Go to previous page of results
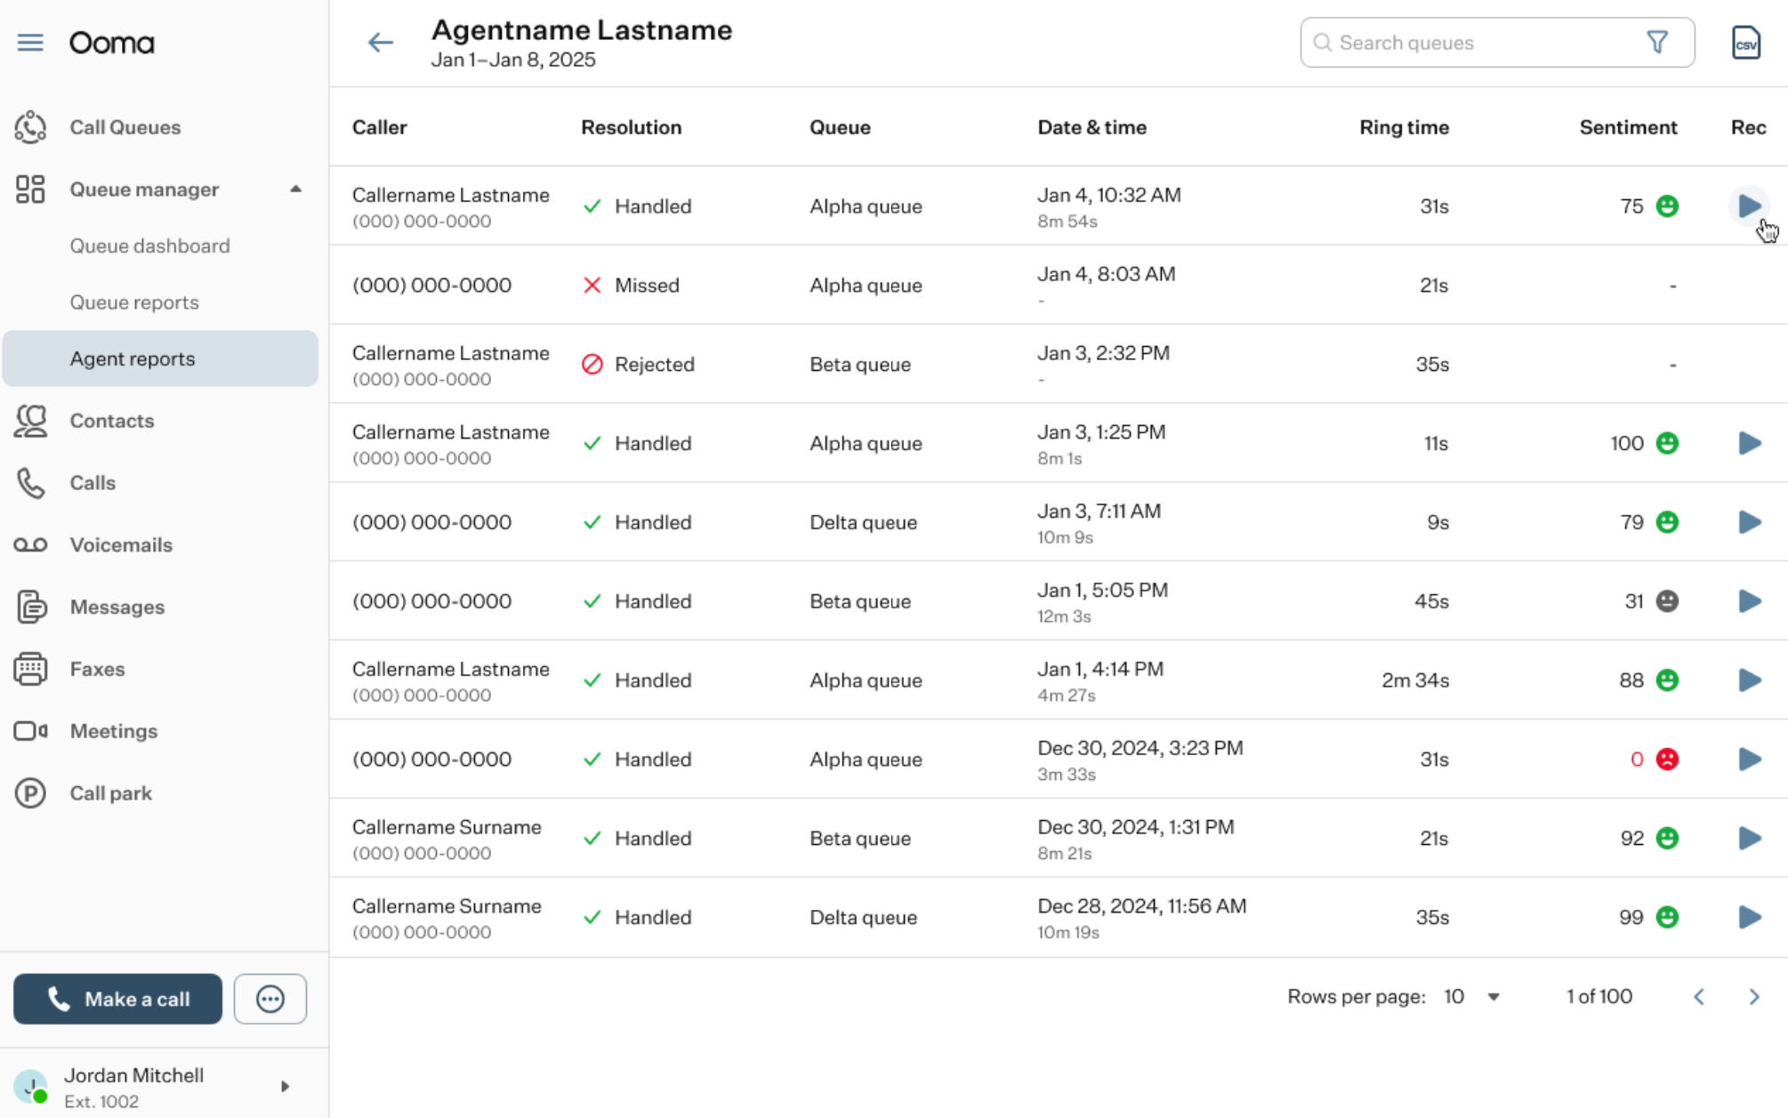1788x1118 pixels. [1699, 997]
